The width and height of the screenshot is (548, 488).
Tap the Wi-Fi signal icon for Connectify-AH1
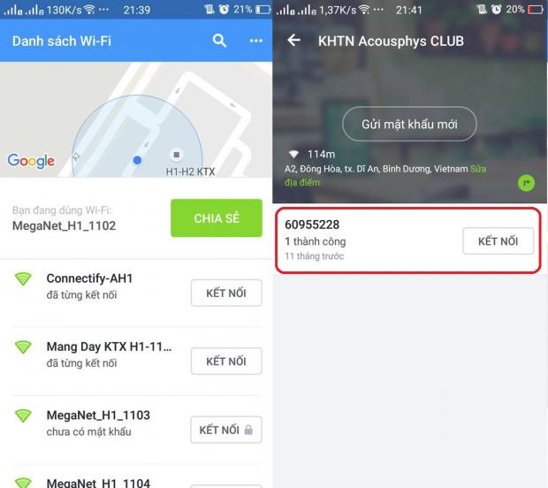tap(23, 278)
